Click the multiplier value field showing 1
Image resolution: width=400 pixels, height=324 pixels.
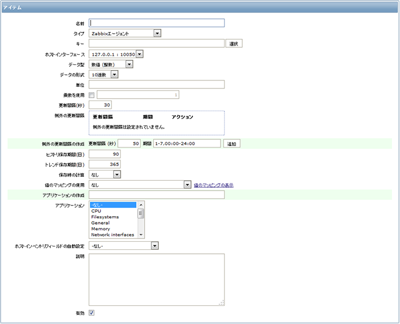click(138, 95)
